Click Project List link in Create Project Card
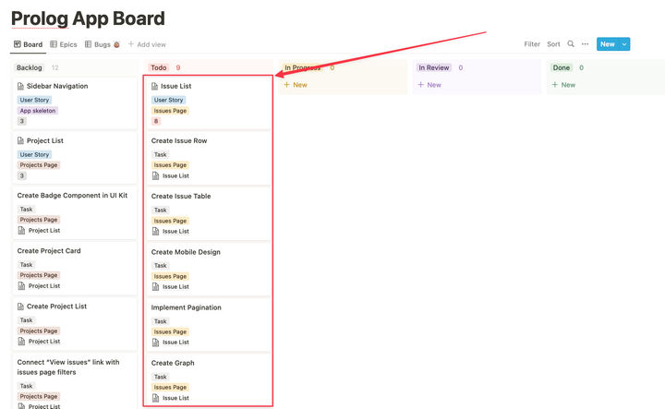Image resolution: width=665 pixels, height=409 pixels. coord(44,286)
